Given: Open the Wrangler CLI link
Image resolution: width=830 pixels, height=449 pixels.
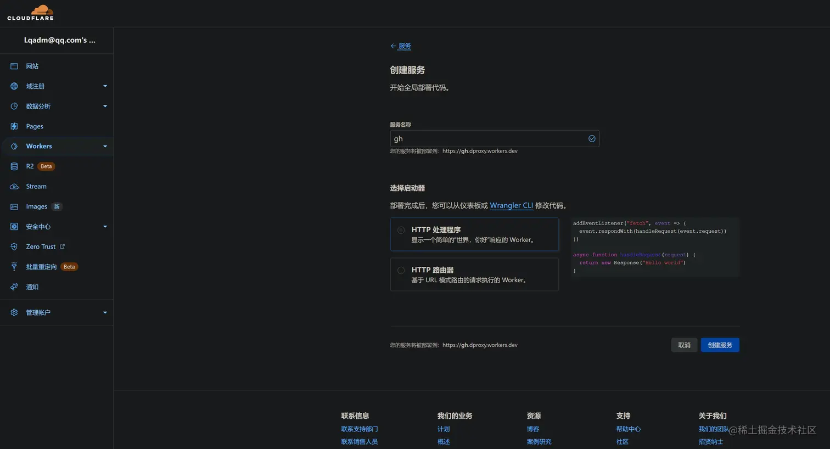Looking at the screenshot, I should (x=511, y=205).
